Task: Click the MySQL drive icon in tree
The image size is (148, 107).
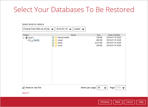Action: click(32, 41)
